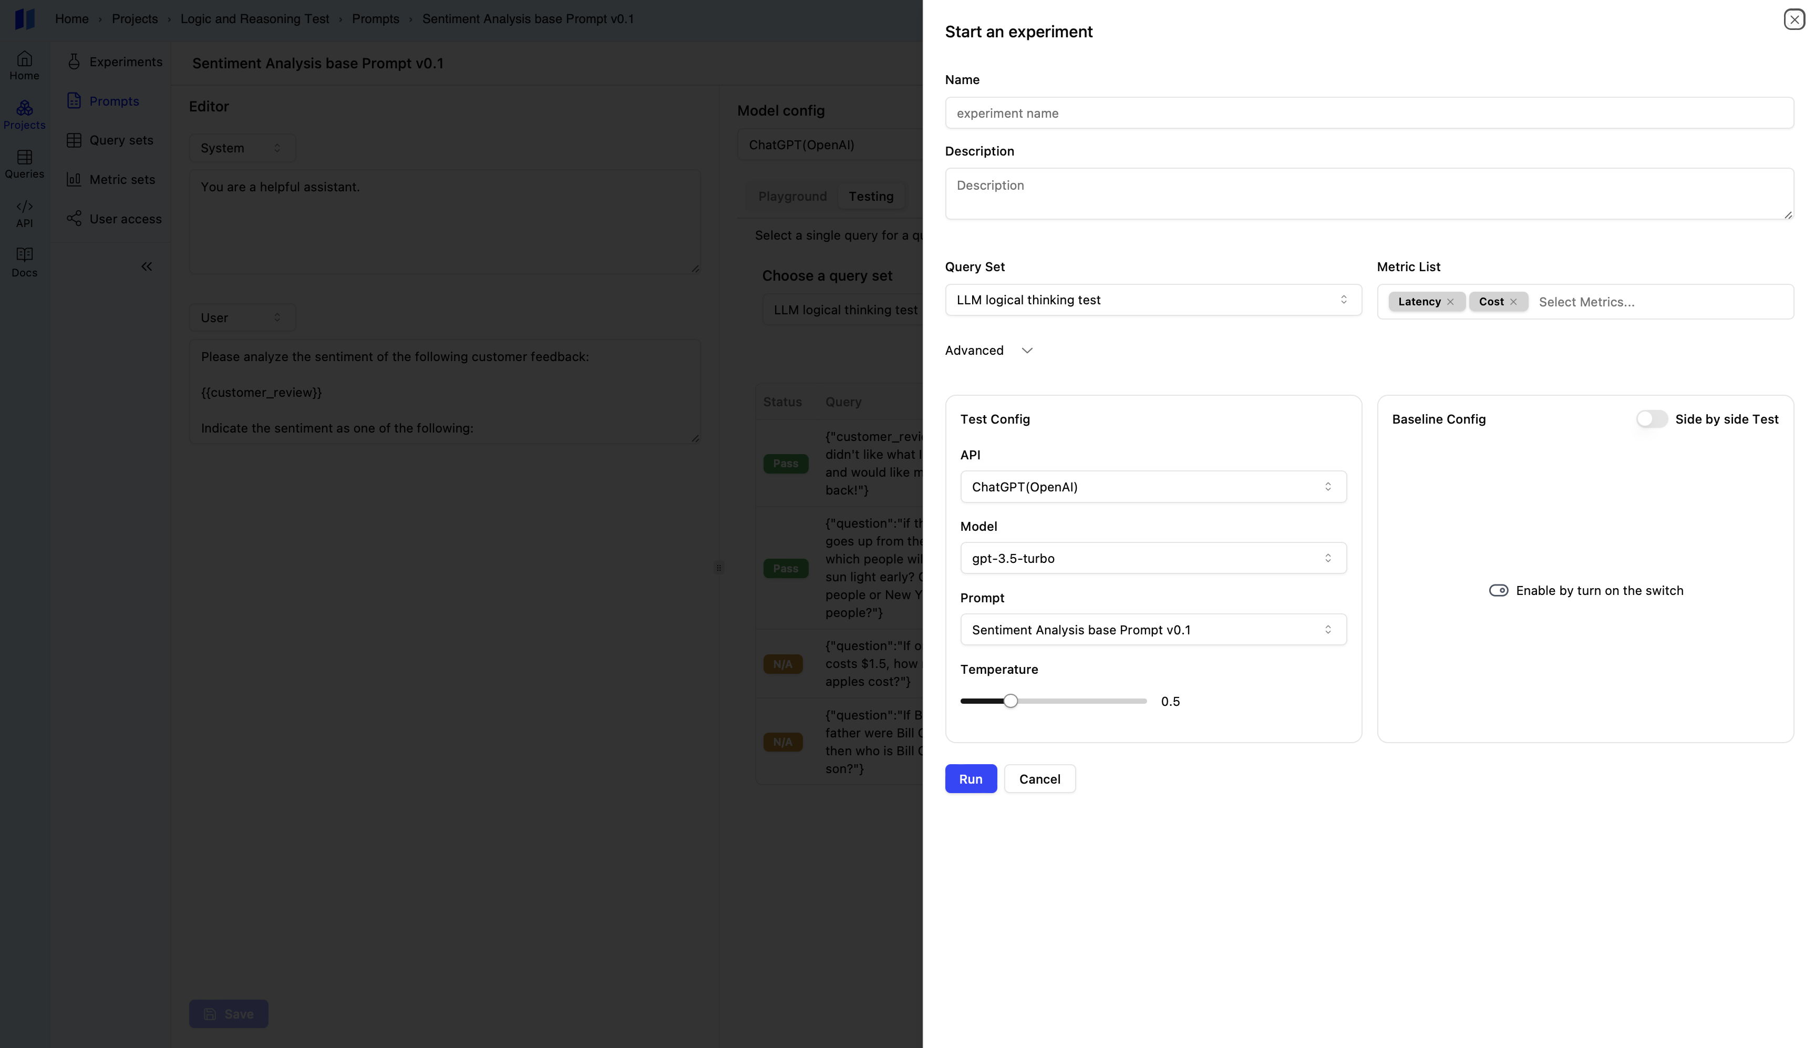
Task: Open the Query Set dropdown
Action: pyautogui.click(x=1152, y=300)
